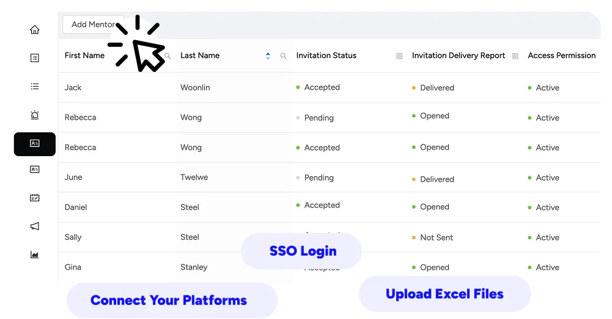Open the Home icon in sidebar

point(35,30)
